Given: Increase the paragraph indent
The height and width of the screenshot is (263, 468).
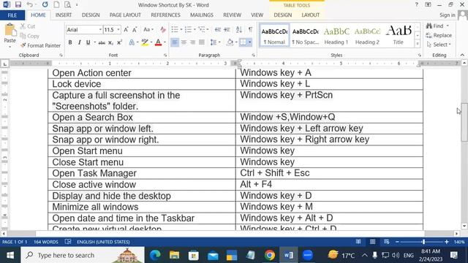Looking at the screenshot, I should pos(227,29).
